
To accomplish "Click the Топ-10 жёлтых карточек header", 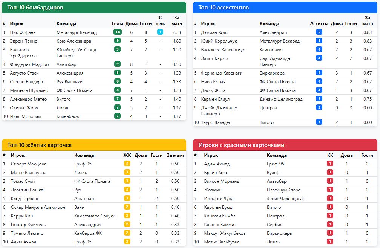I will pos(94,145).
